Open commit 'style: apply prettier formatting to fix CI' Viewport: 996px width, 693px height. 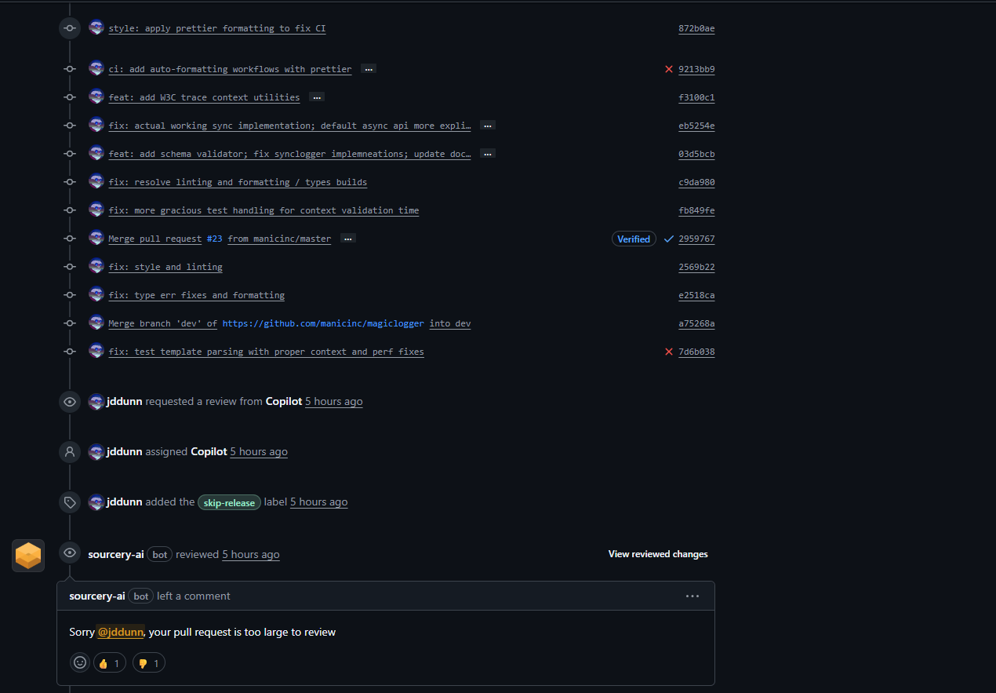[x=217, y=28]
